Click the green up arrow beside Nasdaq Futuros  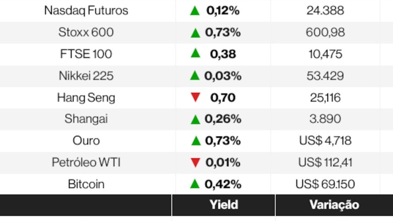click(x=195, y=11)
